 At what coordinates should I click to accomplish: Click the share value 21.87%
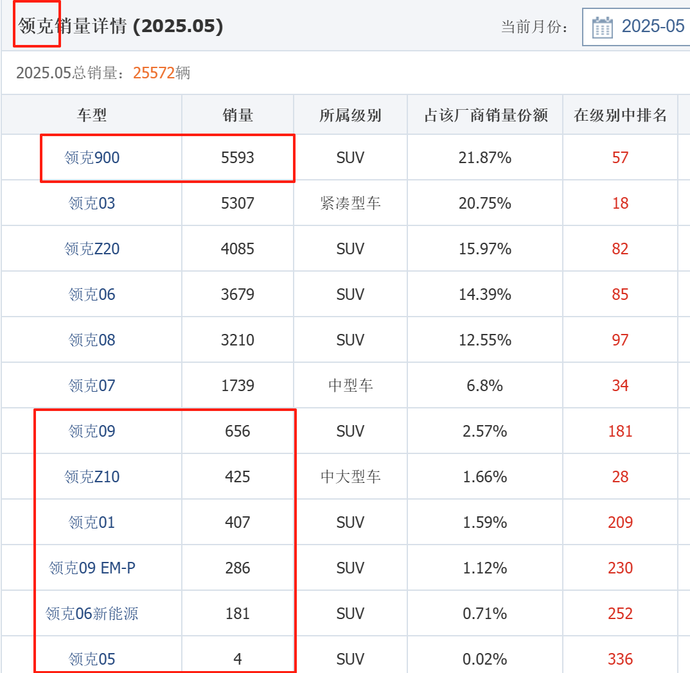coord(485,157)
